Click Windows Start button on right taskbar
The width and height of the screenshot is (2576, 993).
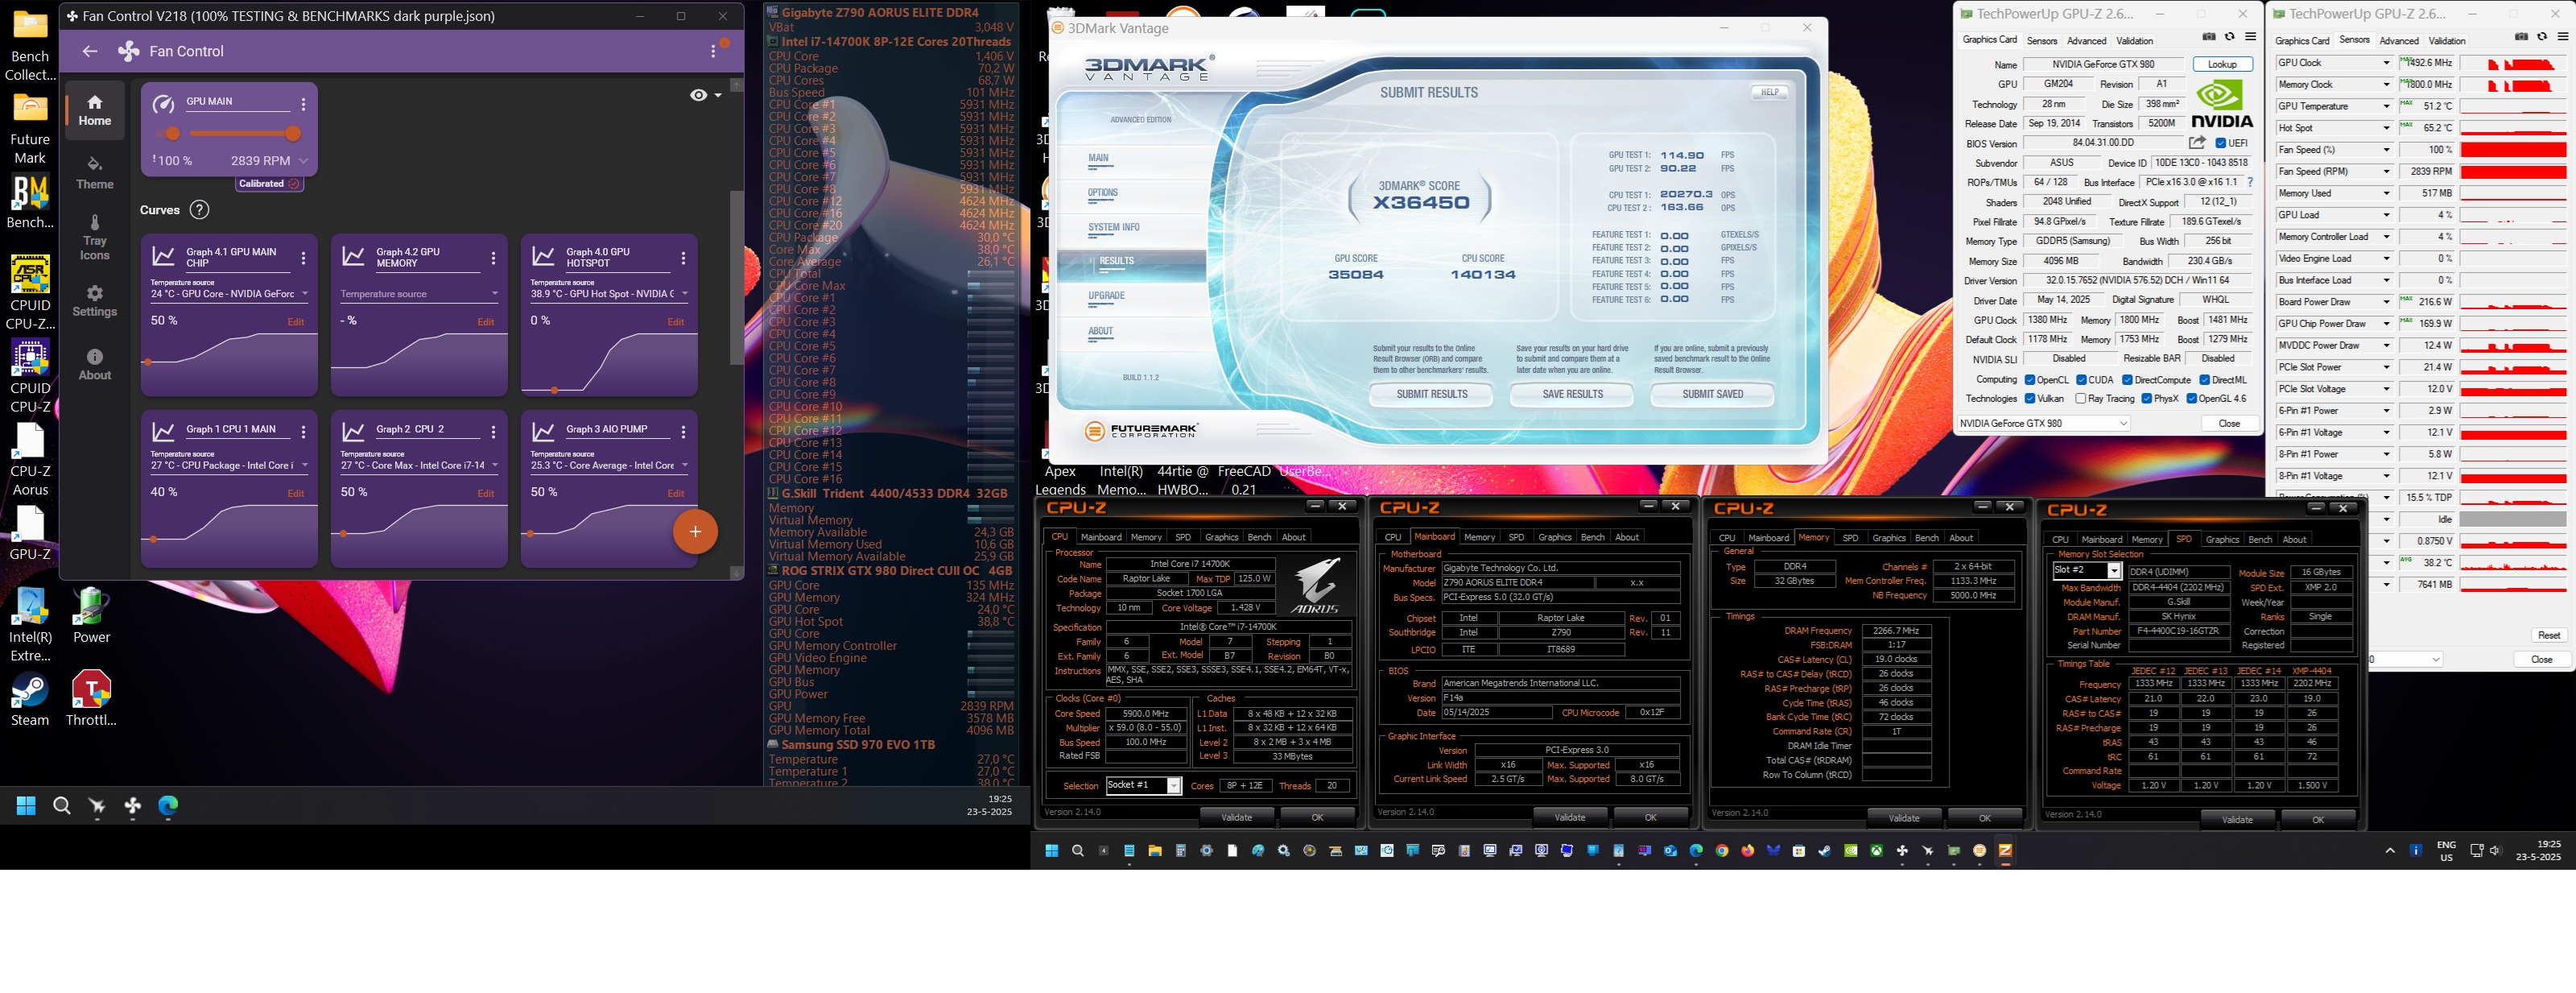point(1051,851)
